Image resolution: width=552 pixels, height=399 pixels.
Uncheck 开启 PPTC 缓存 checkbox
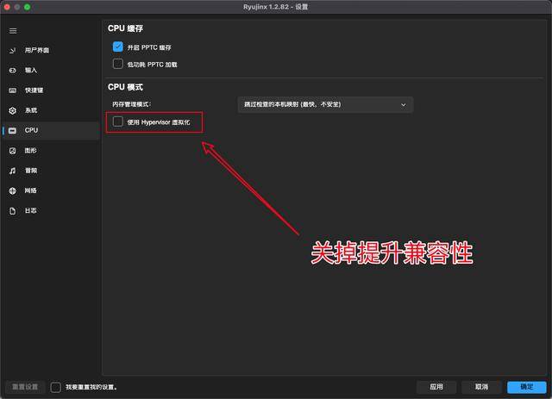pyautogui.click(x=118, y=47)
